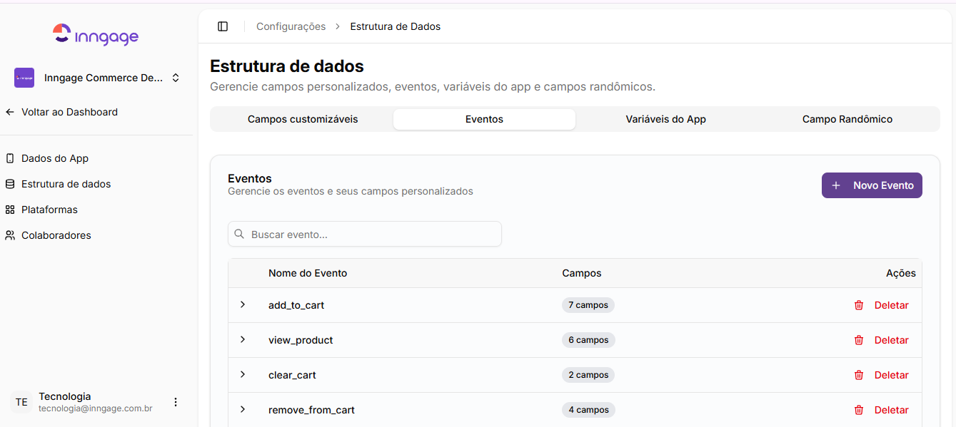This screenshot has width=956, height=427.
Task: Open Plataformas in the sidebar
Action: pyautogui.click(x=49, y=210)
